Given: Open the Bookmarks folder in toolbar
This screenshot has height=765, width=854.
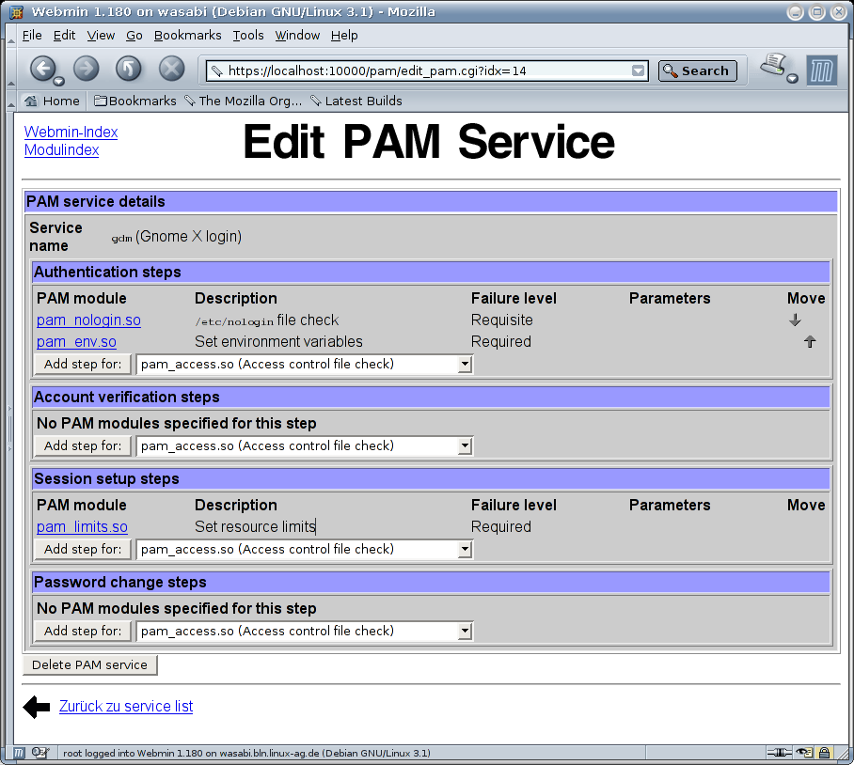Looking at the screenshot, I should tap(135, 101).
